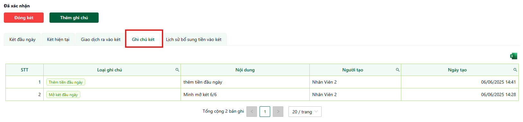Select the Ghi chú két tab
The height and width of the screenshot is (122, 523).
tap(143, 39)
